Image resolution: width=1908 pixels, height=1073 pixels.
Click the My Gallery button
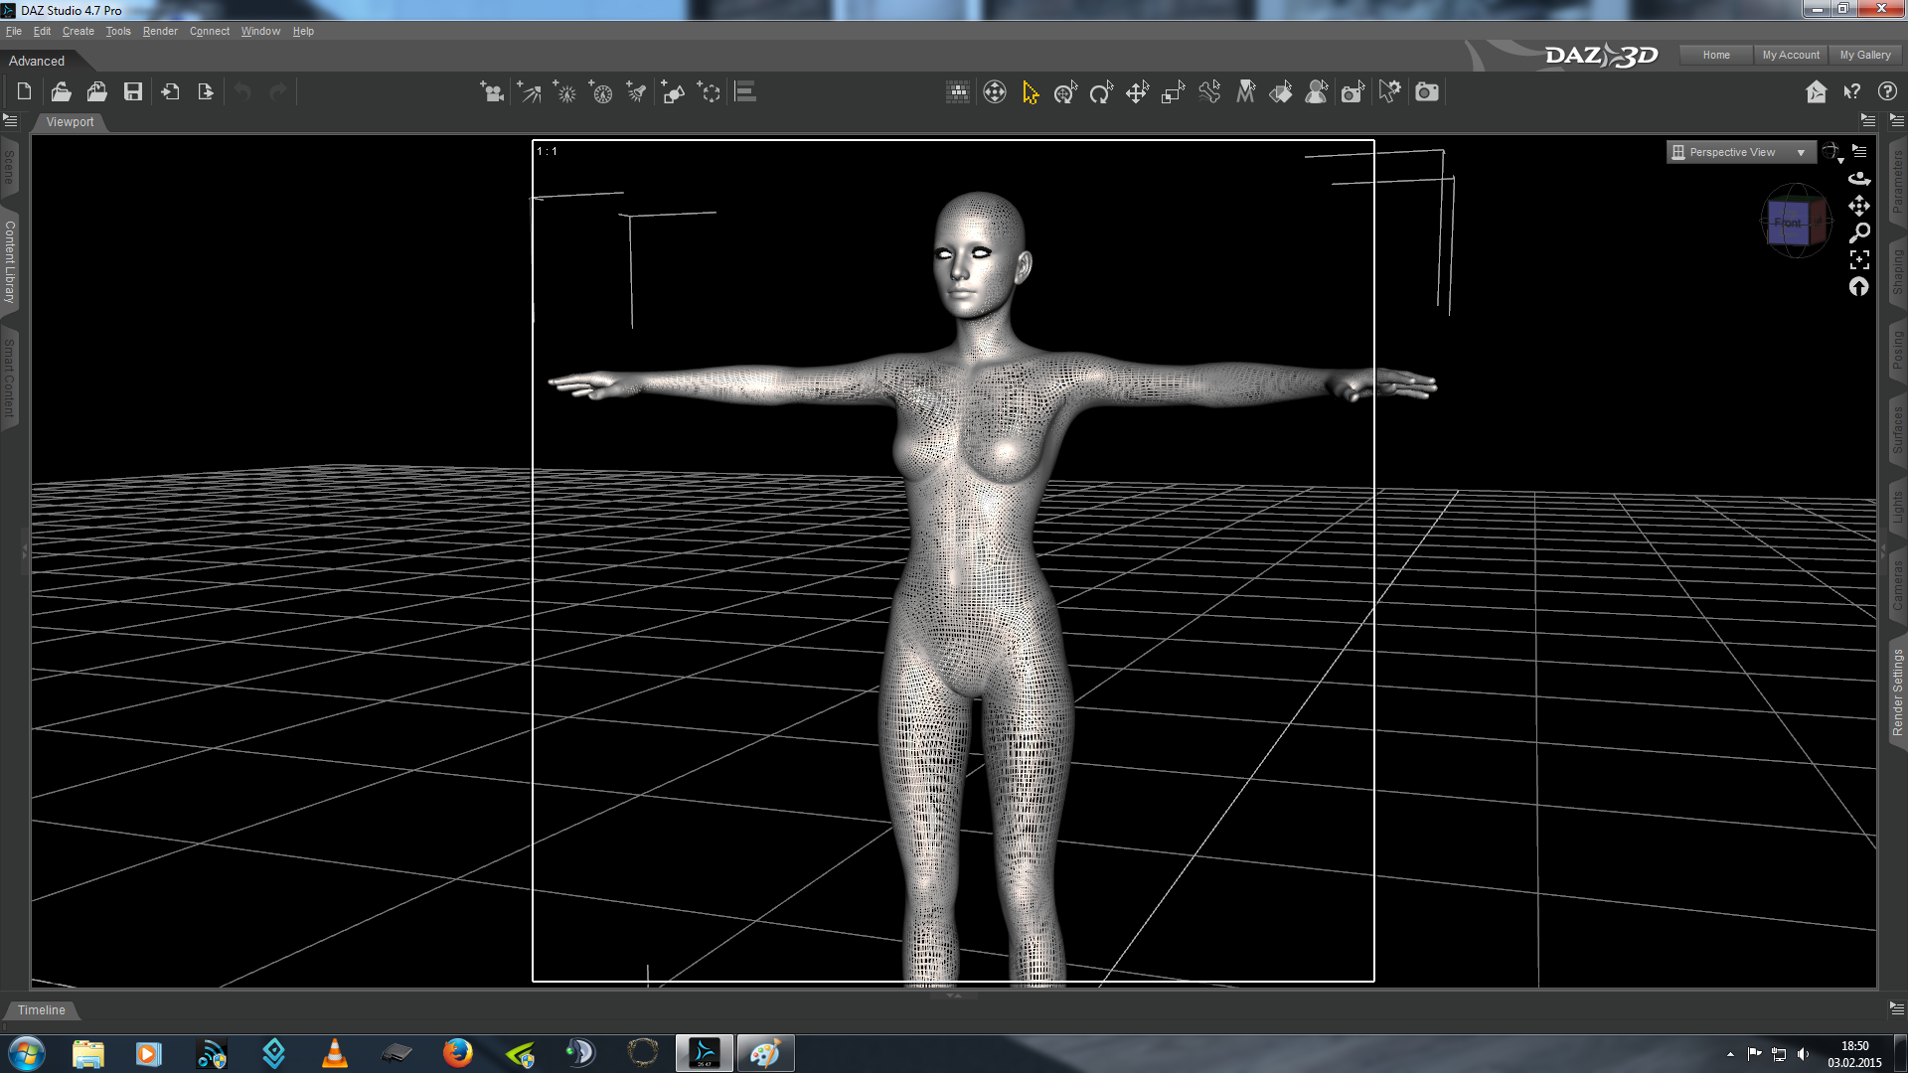[x=1864, y=55]
